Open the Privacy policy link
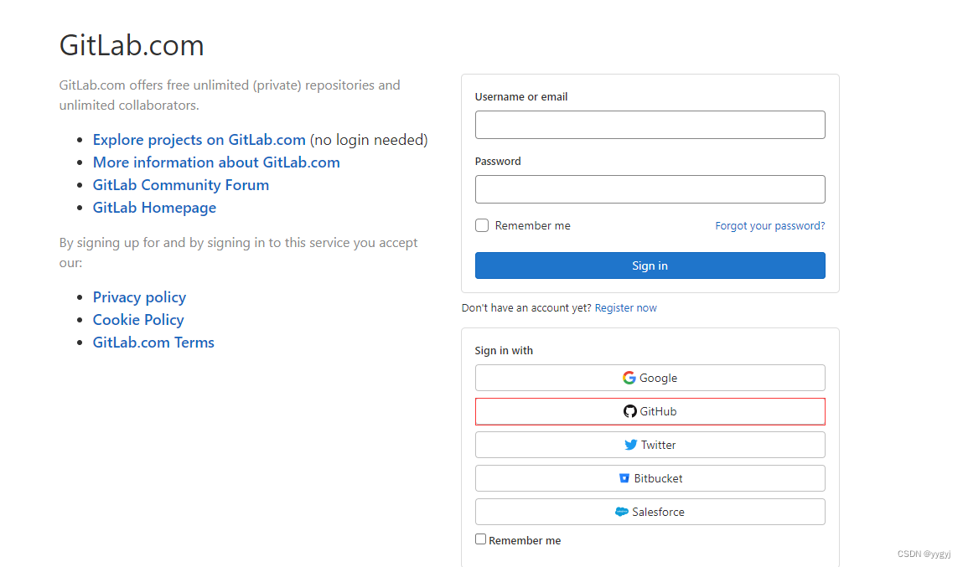 (139, 297)
